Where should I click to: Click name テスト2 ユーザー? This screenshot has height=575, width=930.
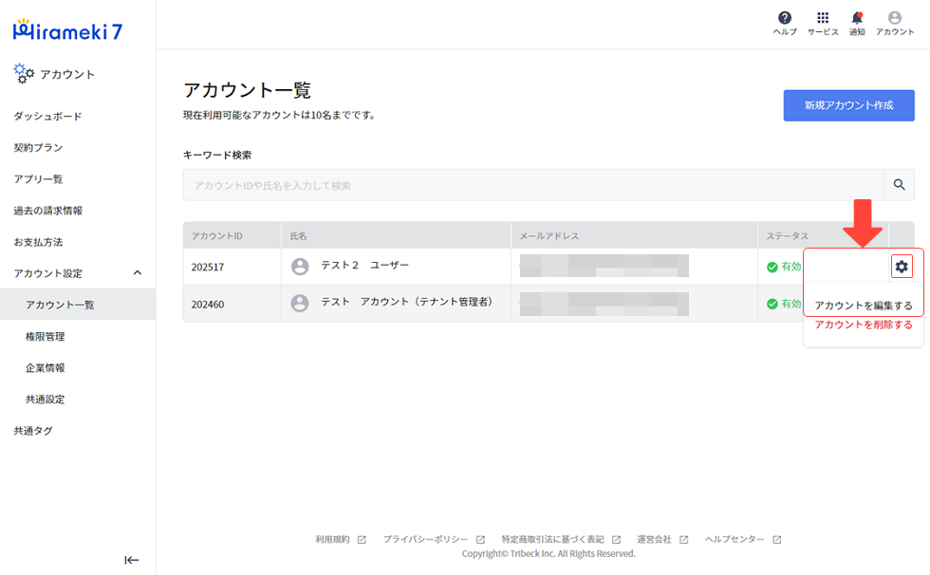pyautogui.click(x=364, y=265)
